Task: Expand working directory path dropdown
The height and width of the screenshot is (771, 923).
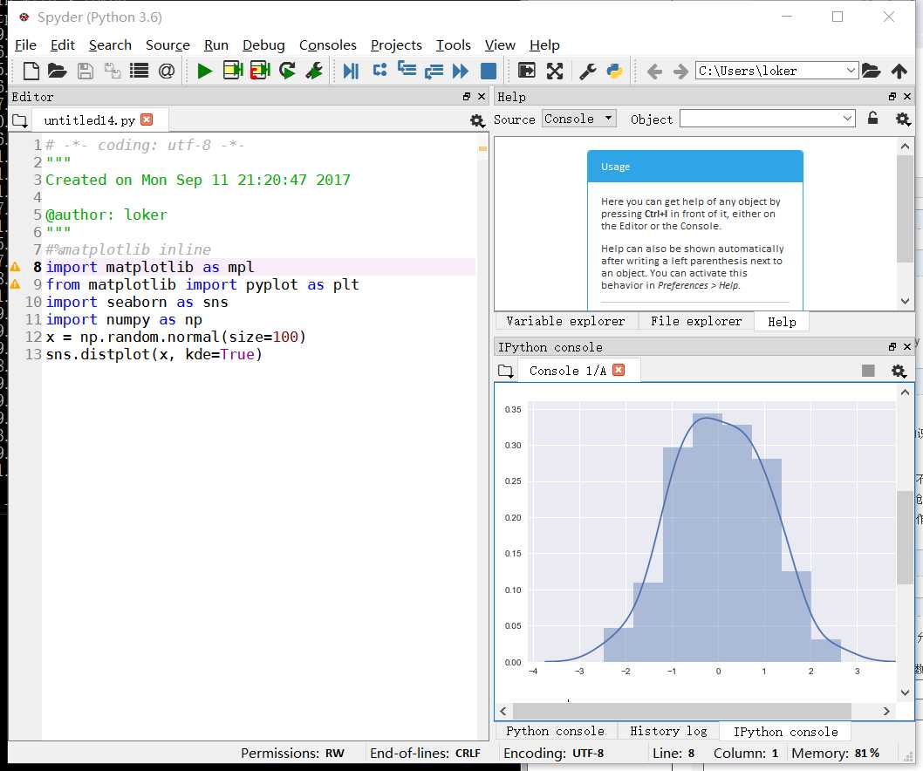Action: tap(851, 71)
